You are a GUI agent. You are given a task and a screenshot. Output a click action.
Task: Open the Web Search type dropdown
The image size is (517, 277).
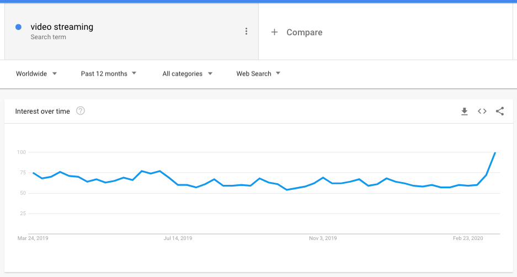258,73
